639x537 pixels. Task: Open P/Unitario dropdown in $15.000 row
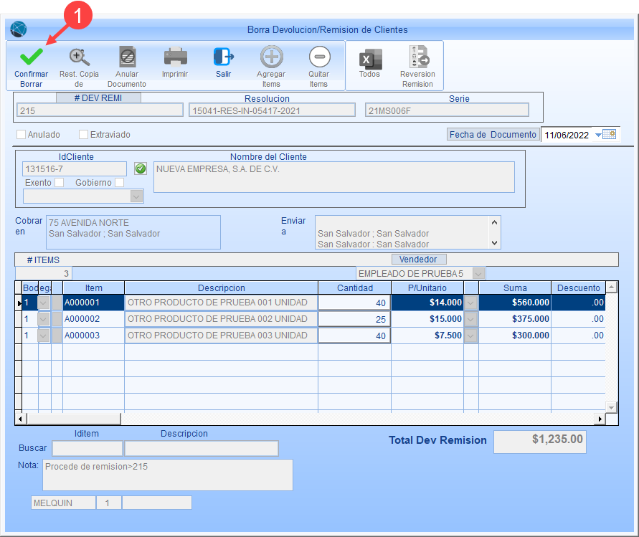pos(471,319)
